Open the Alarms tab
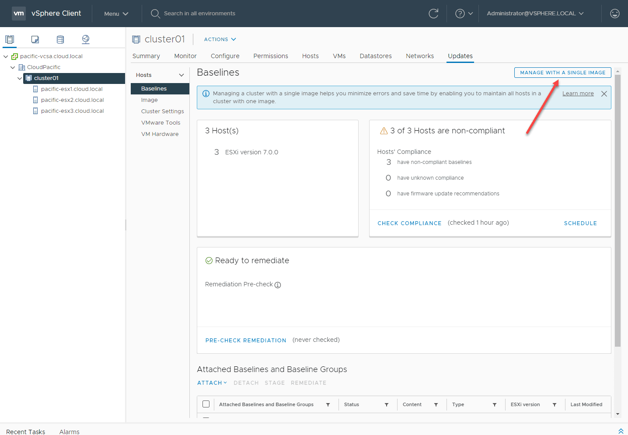Viewport: 628px width, 435px height. coord(70,432)
